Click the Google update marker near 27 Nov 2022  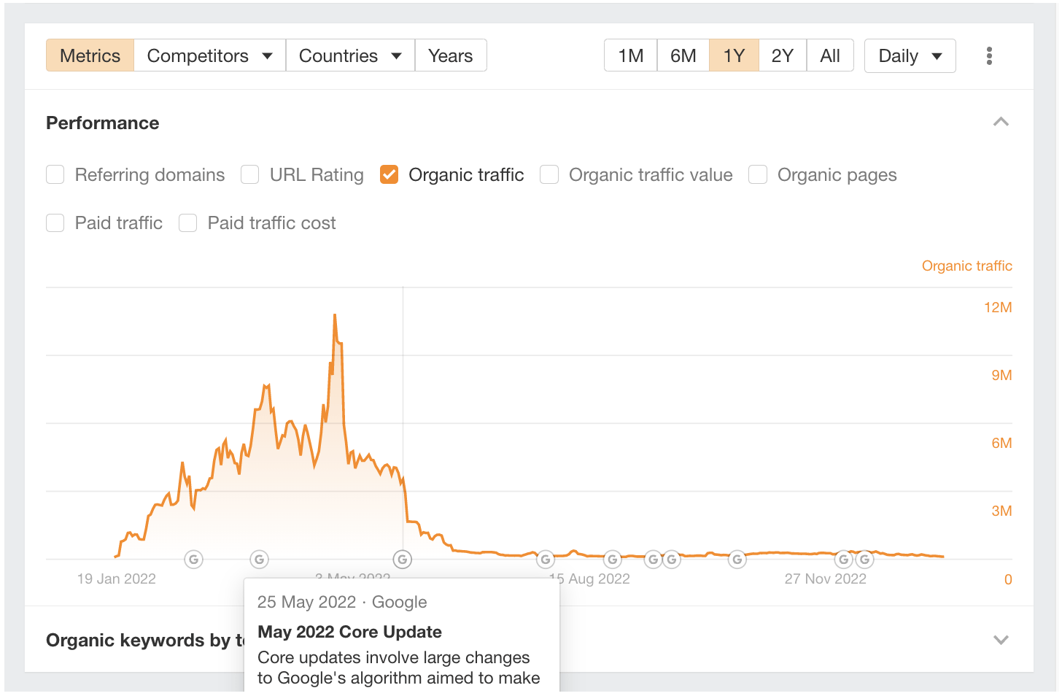tap(843, 559)
